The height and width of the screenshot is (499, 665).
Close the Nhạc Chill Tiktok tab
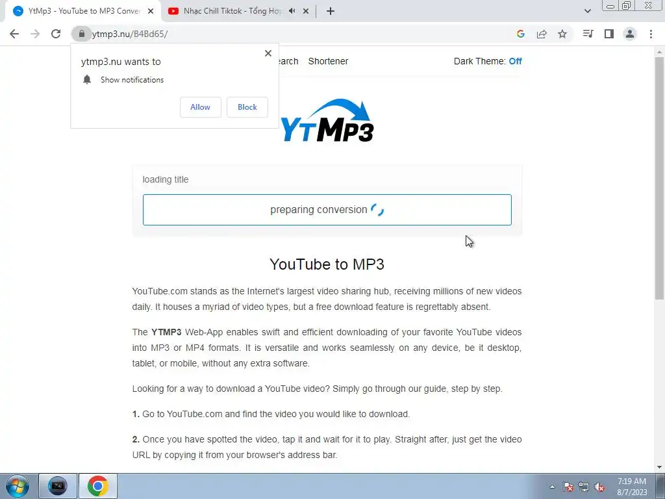pyautogui.click(x=306, y=11)
